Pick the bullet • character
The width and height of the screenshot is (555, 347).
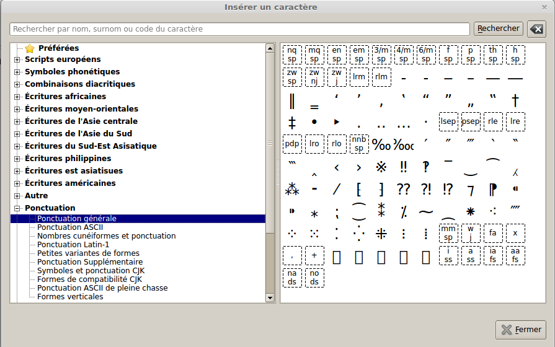click(314, 121)
